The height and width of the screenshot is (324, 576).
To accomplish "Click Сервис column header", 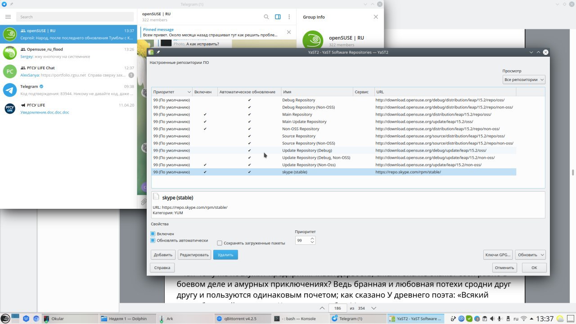I will pyautogui.click(x=363, y=92).
